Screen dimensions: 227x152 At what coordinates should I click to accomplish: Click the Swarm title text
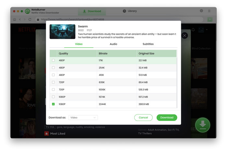pos(83,27)
